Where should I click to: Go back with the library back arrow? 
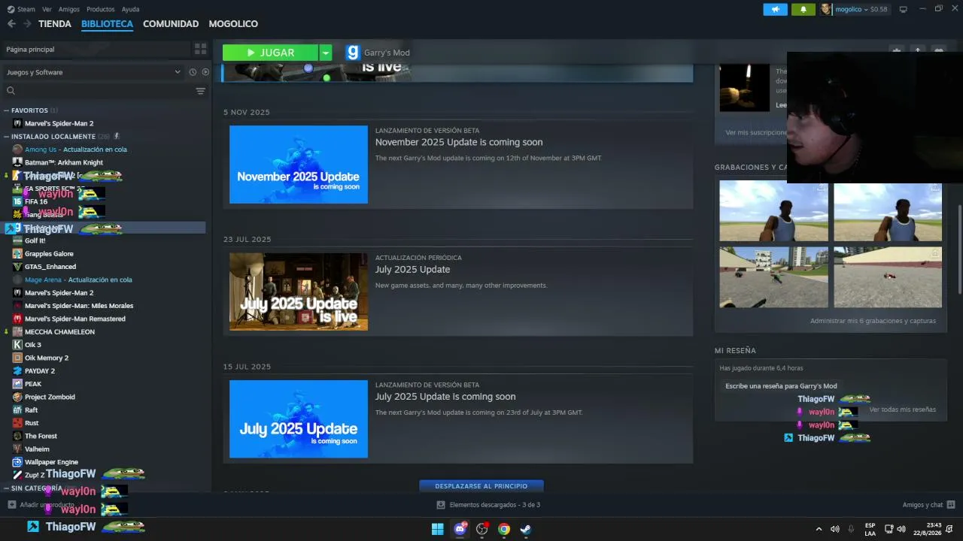11,24
